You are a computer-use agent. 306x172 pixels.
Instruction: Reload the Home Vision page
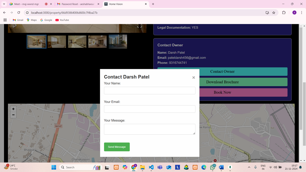point(19,13)
